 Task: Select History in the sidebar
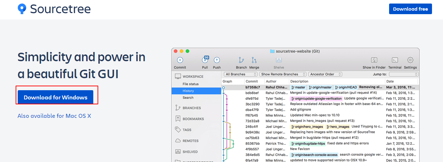(196, 91)
